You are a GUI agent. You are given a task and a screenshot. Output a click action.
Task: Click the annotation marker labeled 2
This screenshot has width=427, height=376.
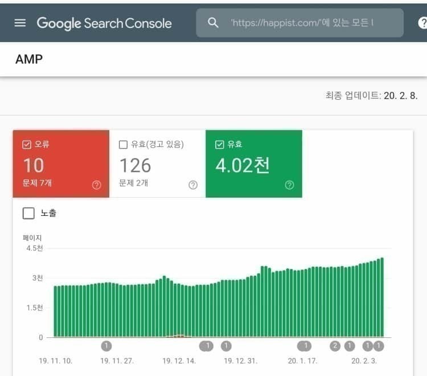(x=335, y=346)
